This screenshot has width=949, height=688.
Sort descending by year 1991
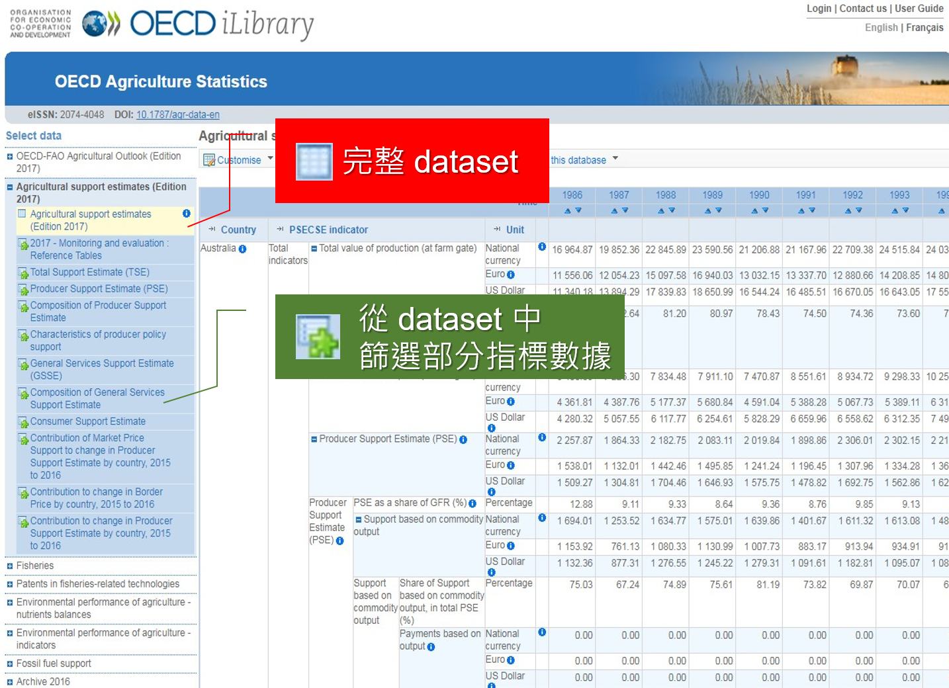click(x=811, y=210)
